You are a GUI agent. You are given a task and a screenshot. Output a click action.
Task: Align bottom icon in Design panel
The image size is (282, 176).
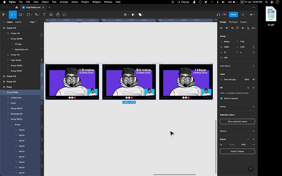point(248,28)
